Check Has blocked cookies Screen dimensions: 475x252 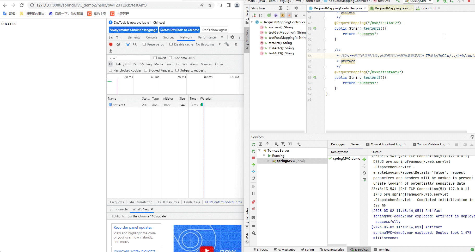pyautogui.click(x=110, y=70)
